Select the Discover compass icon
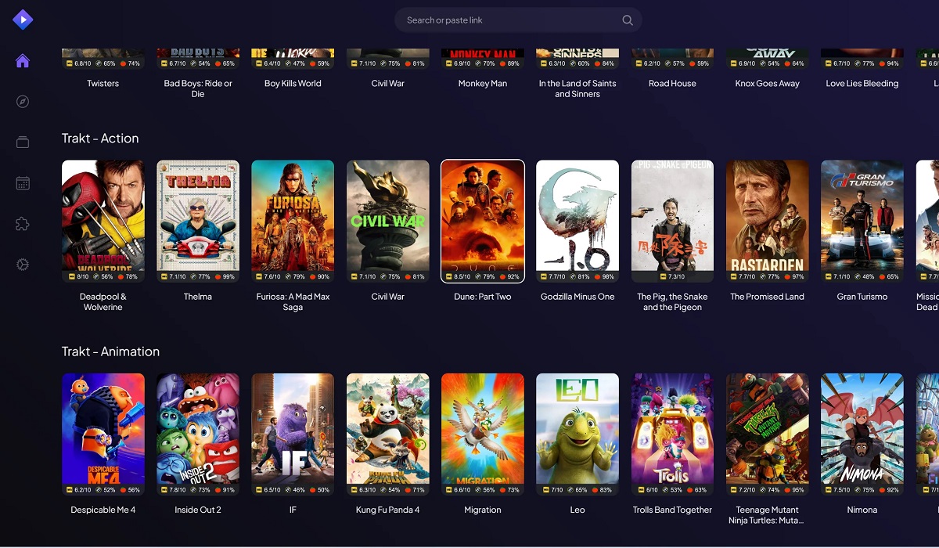Image resolution: width=939 pixels, height=548 pixels. 23,101
